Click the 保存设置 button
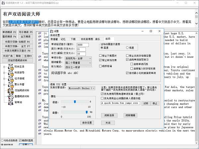This screenshot has height=149, width=199. 87,123
